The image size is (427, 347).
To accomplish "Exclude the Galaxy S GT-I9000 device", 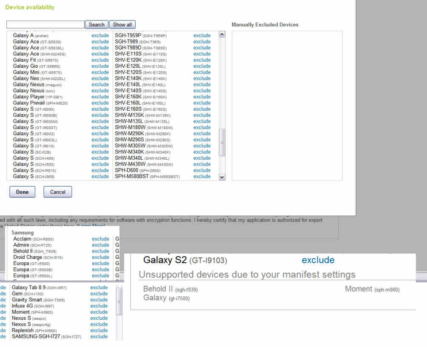I will coord(100,109).
